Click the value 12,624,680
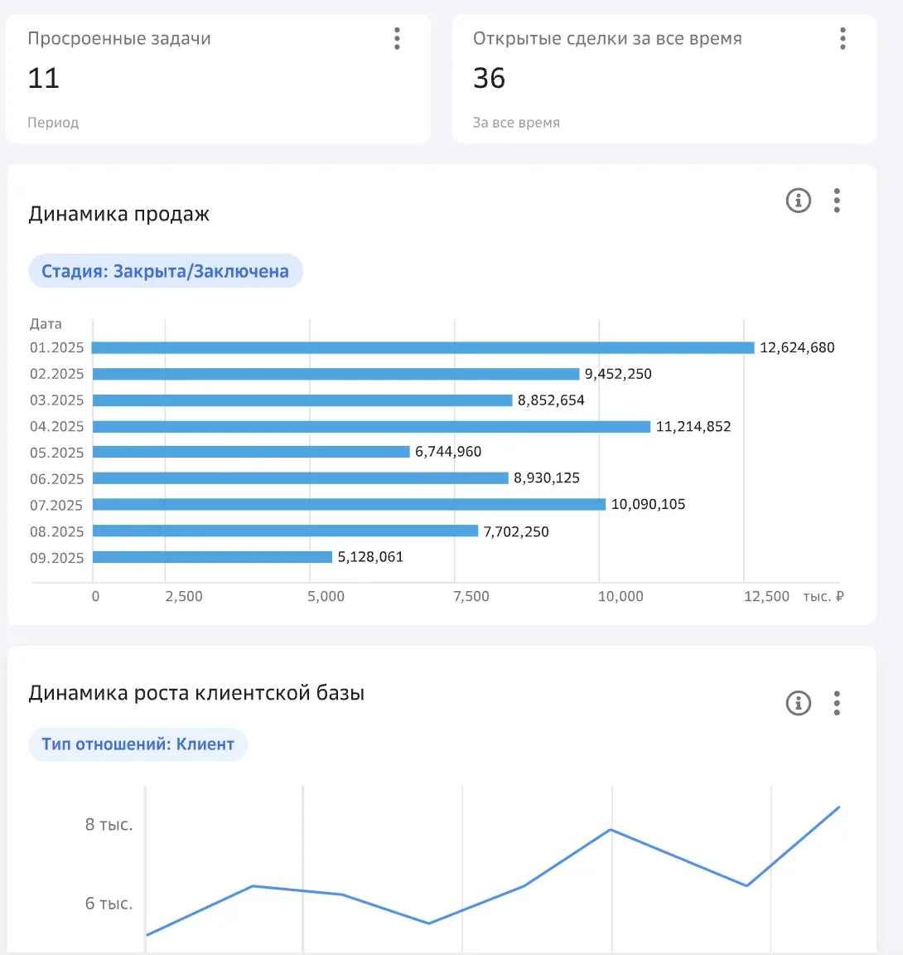The height and width of the screenshot is (955, 903). pyautogui.click(x=797, y=348)
